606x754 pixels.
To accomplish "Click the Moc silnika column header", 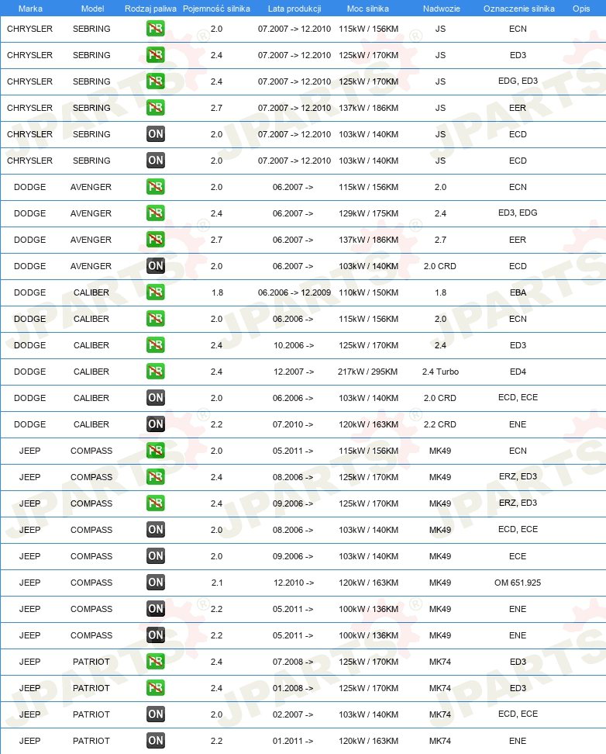I will (x=367, y=9).
